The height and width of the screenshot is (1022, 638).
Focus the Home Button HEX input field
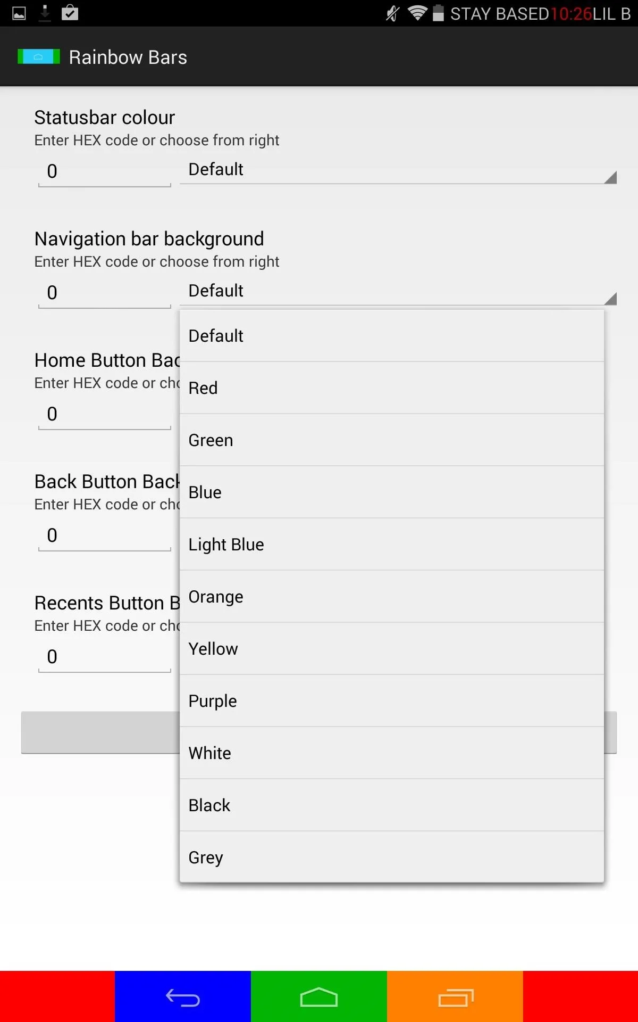[x=105, y=414]
